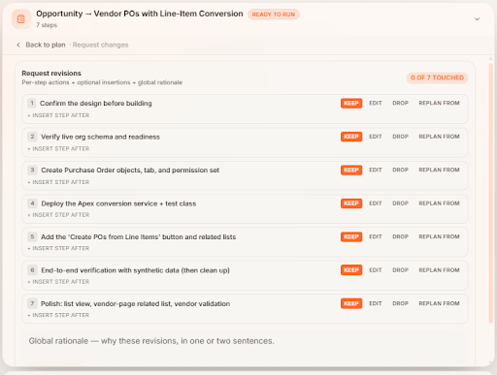Select DROP for Add the Create POs button step
The height and width of the screenshot is (375, 497).
click(x=400, y=236)
